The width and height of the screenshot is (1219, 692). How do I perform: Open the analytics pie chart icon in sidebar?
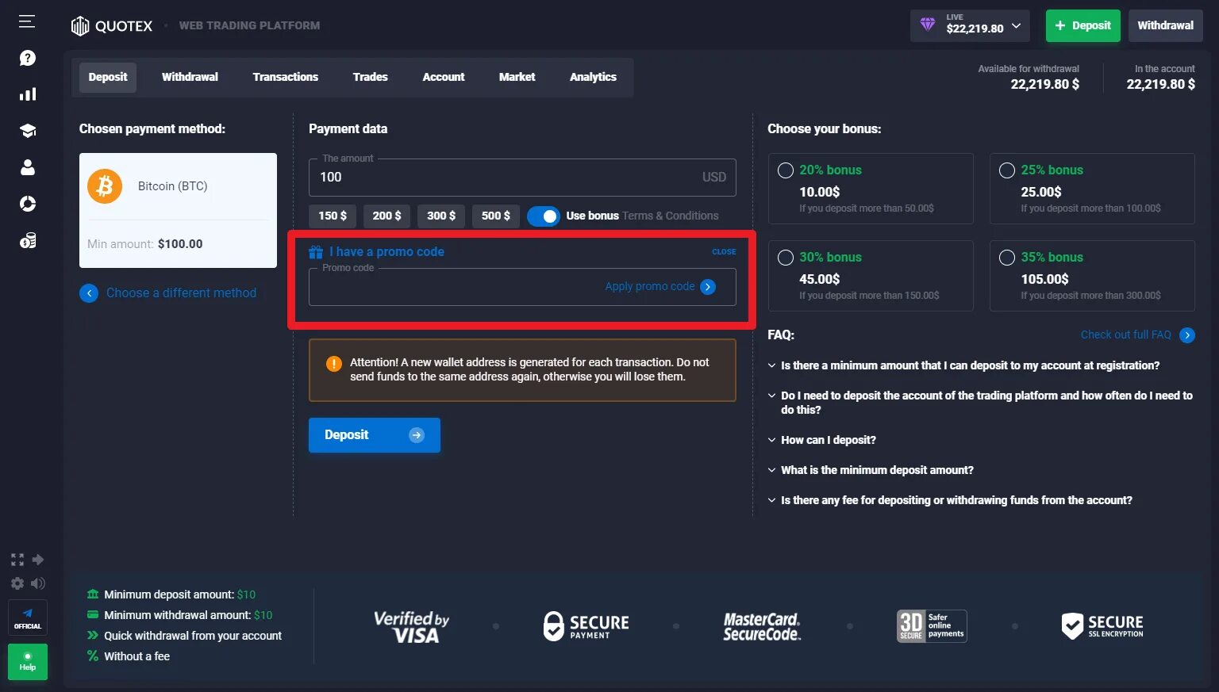coord(27,204)
